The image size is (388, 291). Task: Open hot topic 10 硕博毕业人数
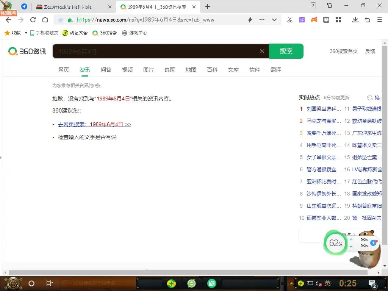(x=324, y=218)
